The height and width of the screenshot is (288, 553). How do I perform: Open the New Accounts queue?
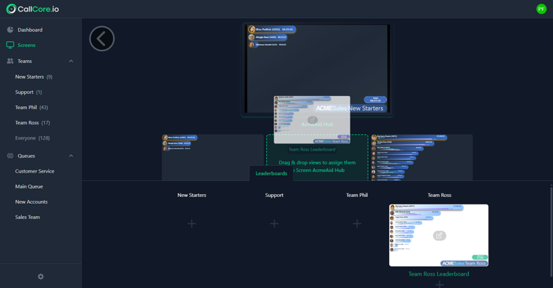click(31, 202)
